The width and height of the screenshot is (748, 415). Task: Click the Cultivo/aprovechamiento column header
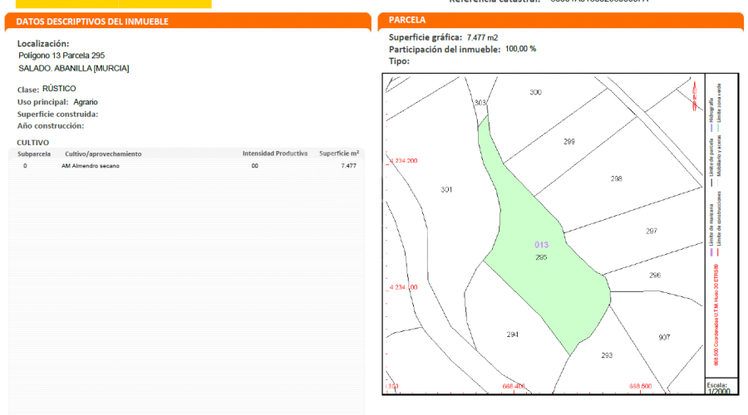click(x=103, y=154)
